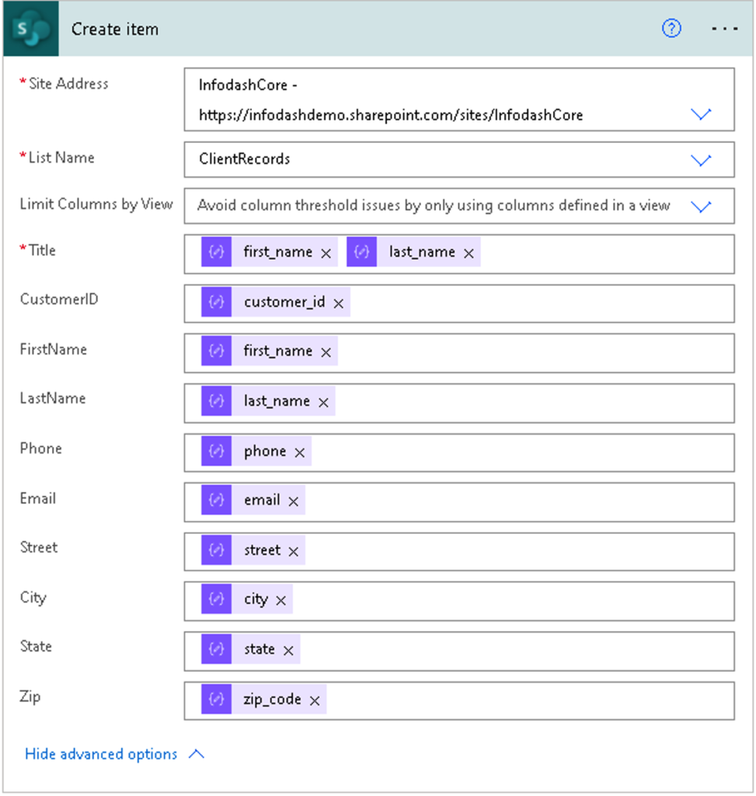Viewport: 756px width, 796px height.
Task: Click customer_id dynamic content icon
Action: [x=217, y=302]
